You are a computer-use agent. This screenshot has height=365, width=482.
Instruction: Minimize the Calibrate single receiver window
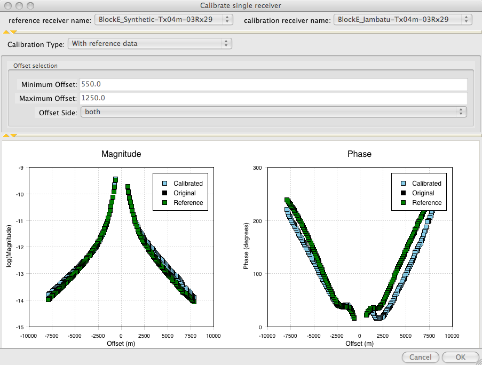click(x=19, y=5)
